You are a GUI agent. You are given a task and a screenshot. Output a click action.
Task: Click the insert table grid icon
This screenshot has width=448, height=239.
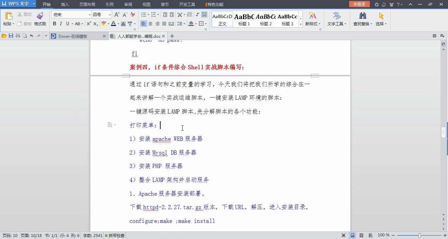coord(190,15)
